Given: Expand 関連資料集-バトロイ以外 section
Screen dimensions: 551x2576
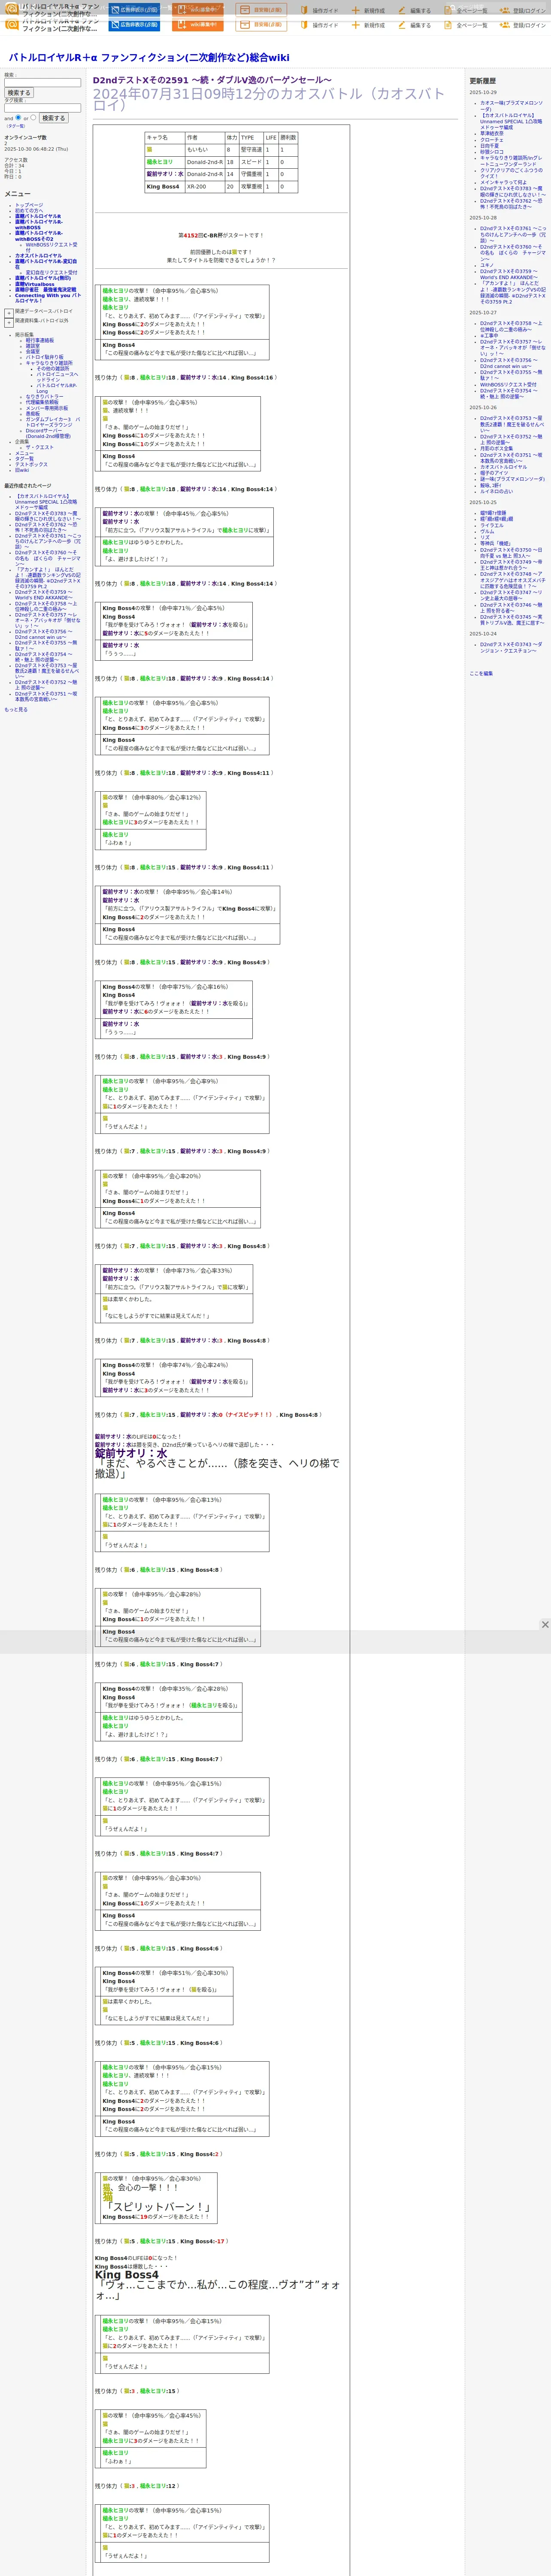Looking at the screenshot, I should tap(9, 322).
